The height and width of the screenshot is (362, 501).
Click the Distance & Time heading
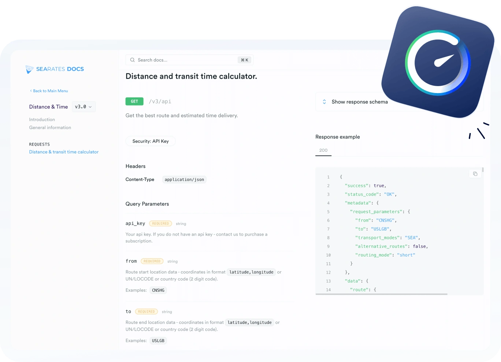49,107
